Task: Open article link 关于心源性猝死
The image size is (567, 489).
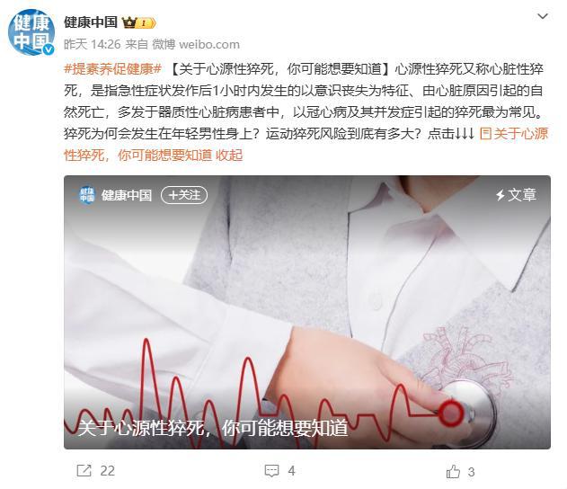Action: (x=306, y=145)
